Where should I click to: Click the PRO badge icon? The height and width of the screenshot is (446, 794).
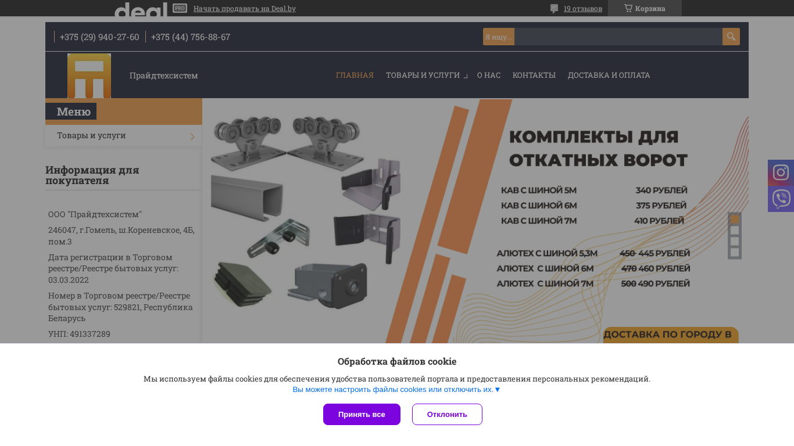[x=180, y=8]
